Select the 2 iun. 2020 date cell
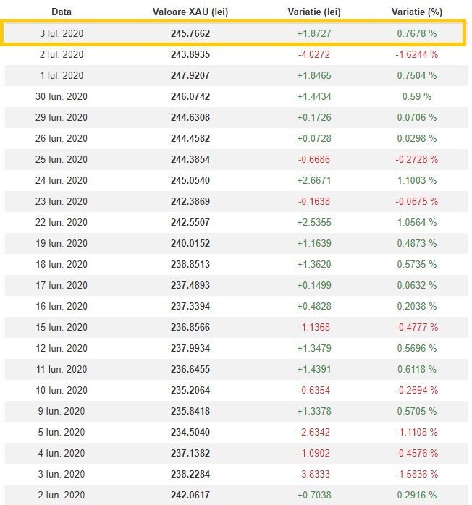The width and height of the screenshot is (472, 505). (62, 496)
